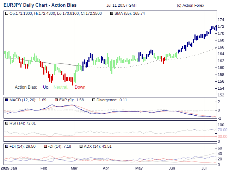Viewport: 229px width, 172px height.
Task: Select the +DI (14) legend swatch
Action: pyautogui.click(x=7, y=146)
